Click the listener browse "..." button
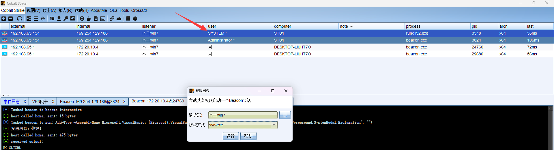 pos(285,115)
